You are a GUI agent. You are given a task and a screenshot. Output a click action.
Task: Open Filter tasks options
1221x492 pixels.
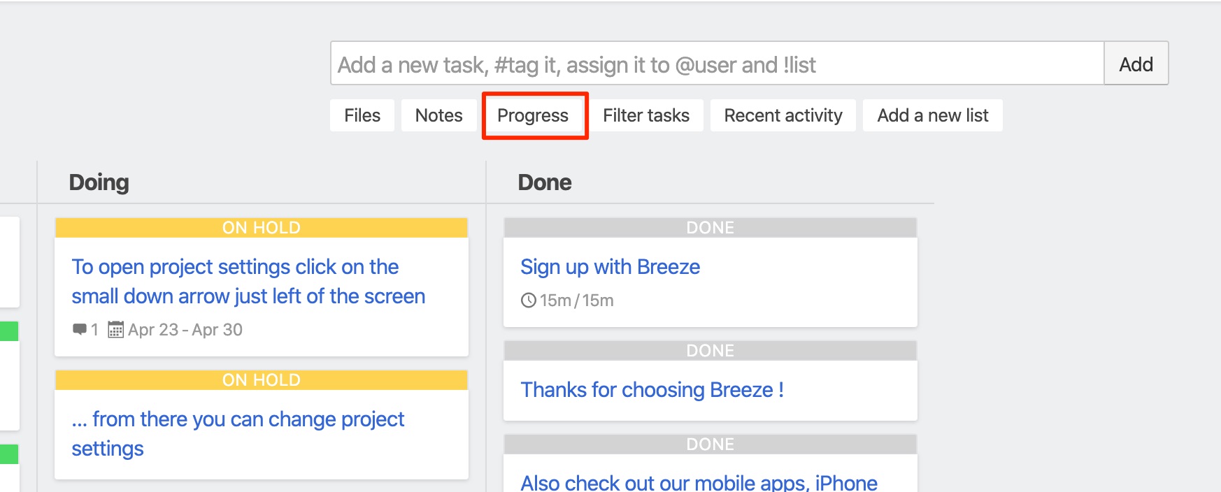(x=646, y=115)
